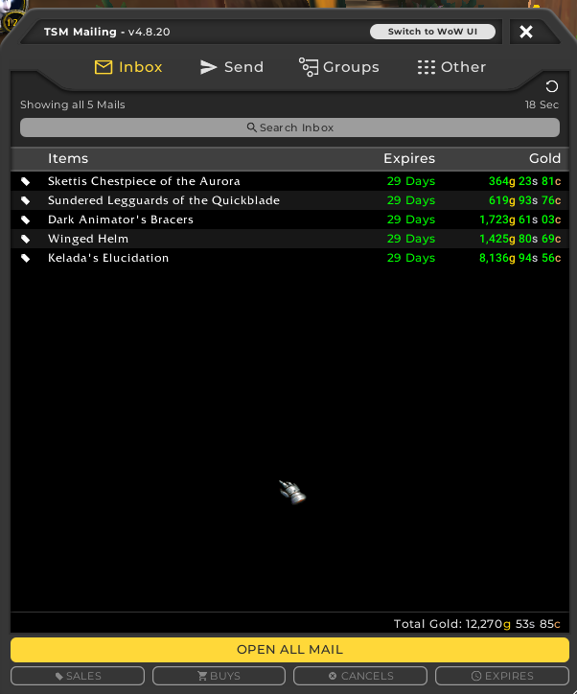Open all Buys mail
This screenshot has width=577, height=694.
click(x=219, y=676)
